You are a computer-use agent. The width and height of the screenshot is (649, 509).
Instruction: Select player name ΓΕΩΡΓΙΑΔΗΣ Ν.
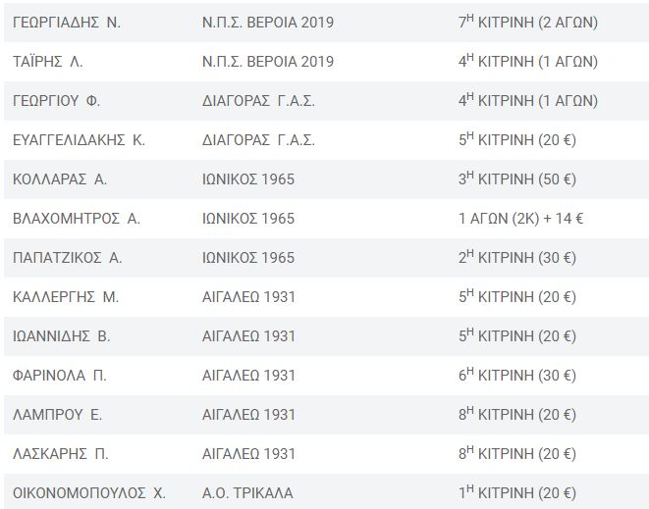pos(67,23)
